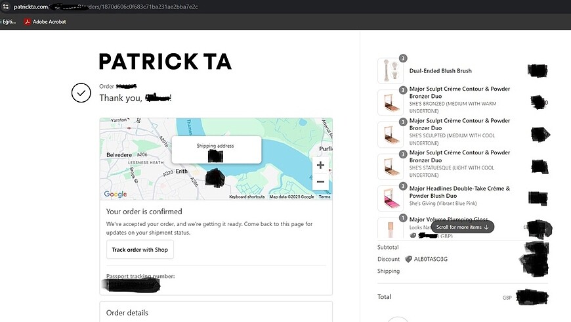Click SHE'S SCULPTED (MEDIUM WITH COOL UNDERTONE) text
Screen dimensions: 571x322
[452, 139]
